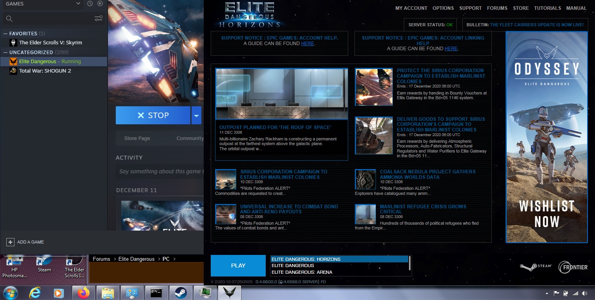Select ELITE DANGEROUS in the version list
This screenshot has width=595, height=300.
(x=339, y=265)
